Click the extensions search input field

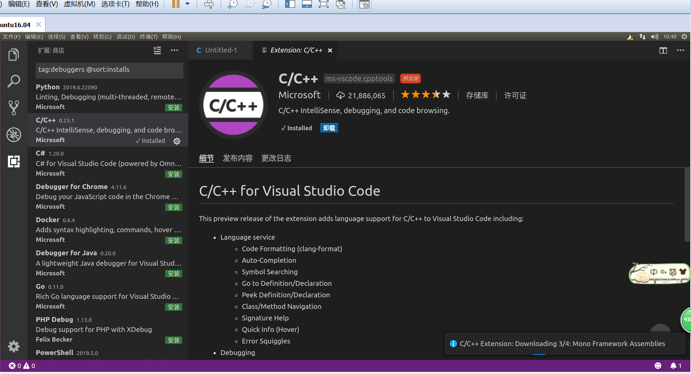tap(110, 70)
